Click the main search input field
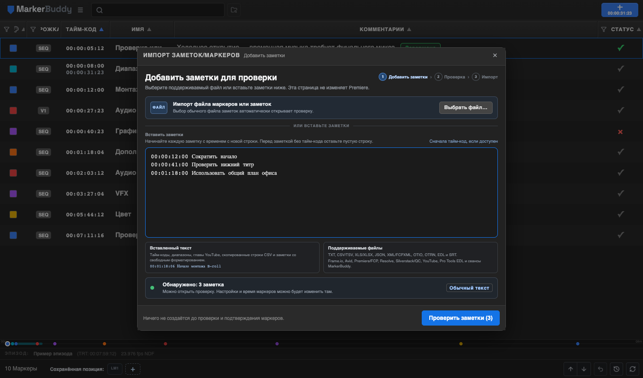Viewport: 643px width, 378px height. [x=158, y=10]
